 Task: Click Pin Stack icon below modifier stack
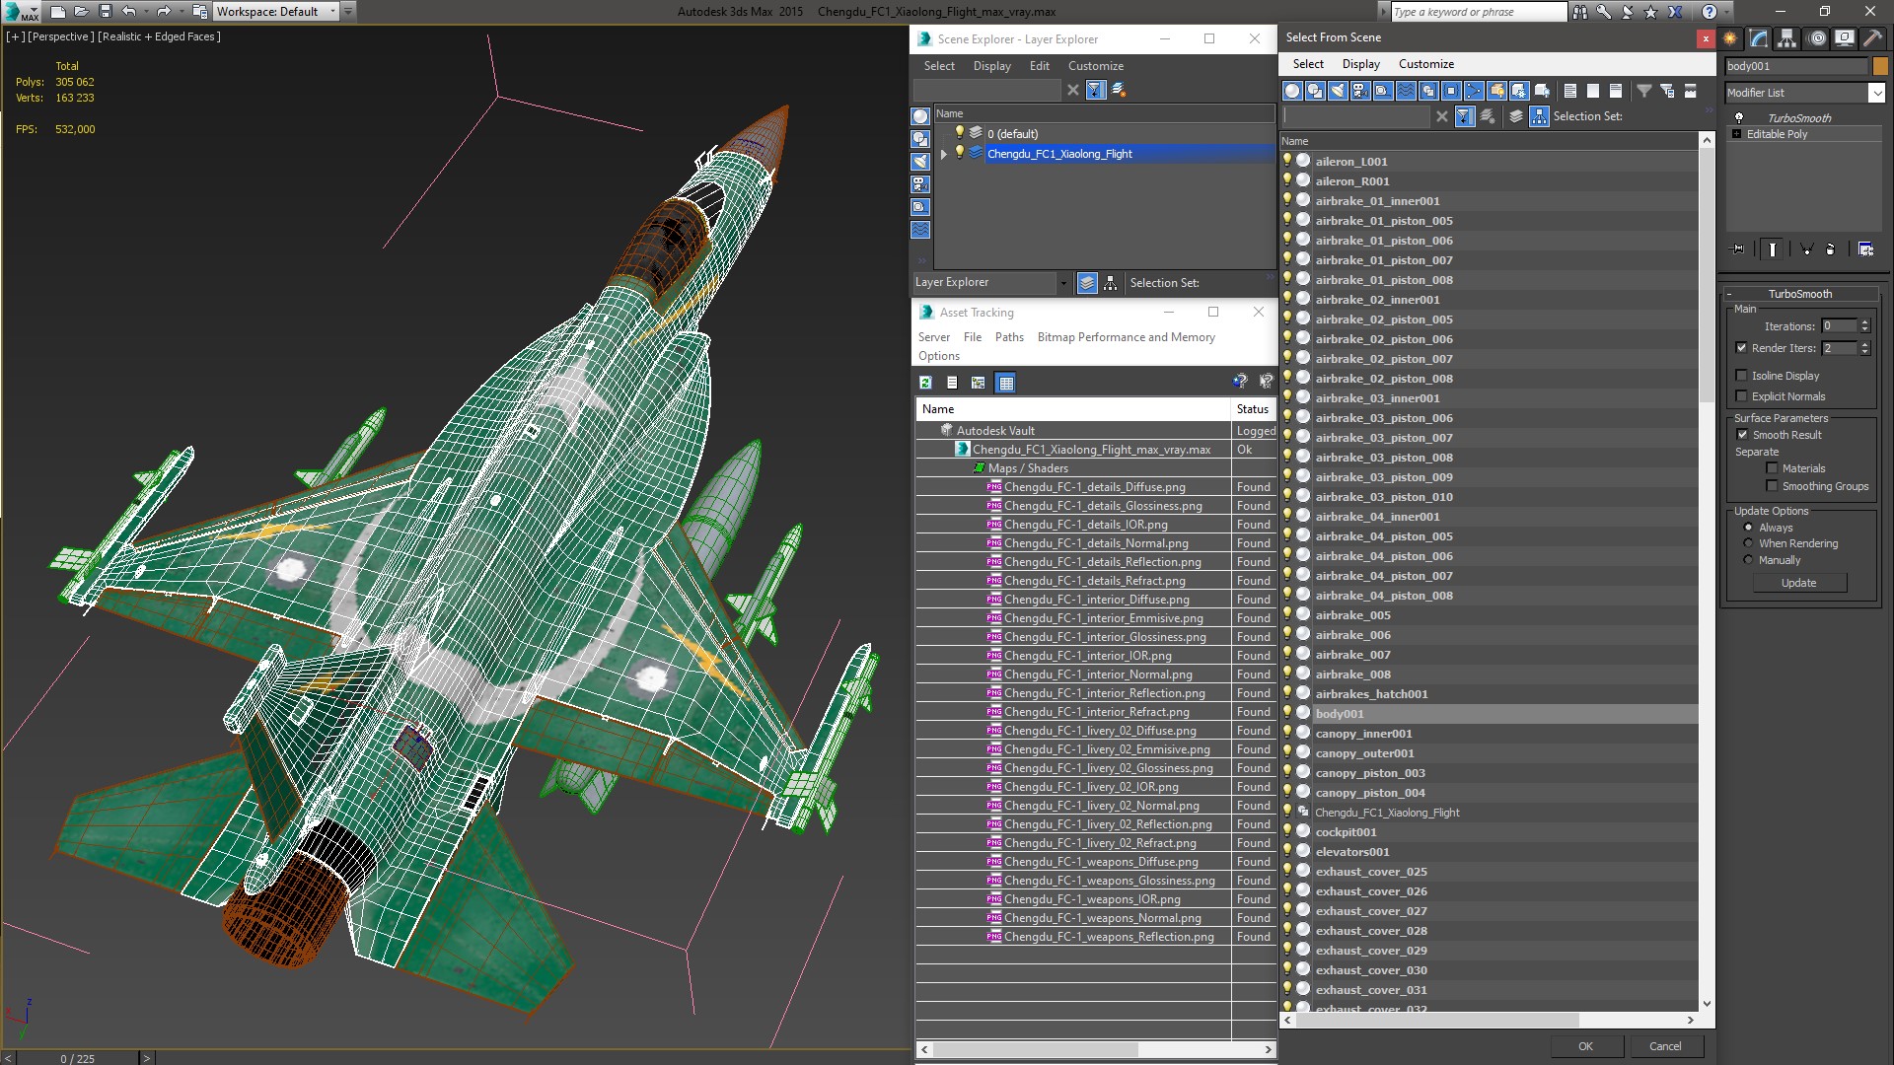click(x=1738, y=249)
